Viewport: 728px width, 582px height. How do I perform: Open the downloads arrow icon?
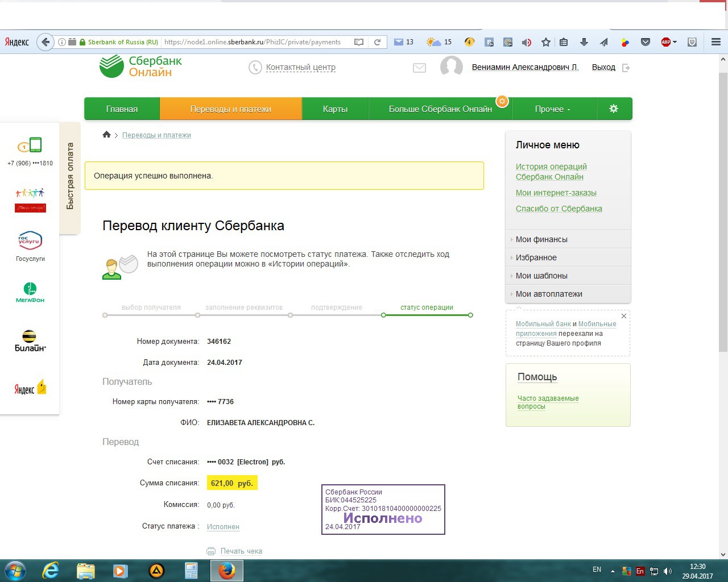[x=584, y=42]
